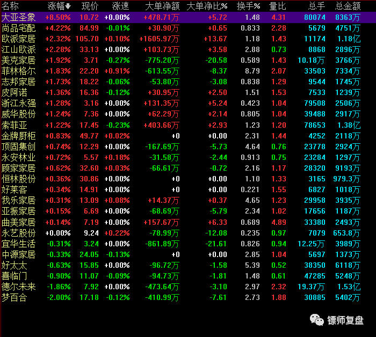Select the 永安林业 stock row

[188, 157]
